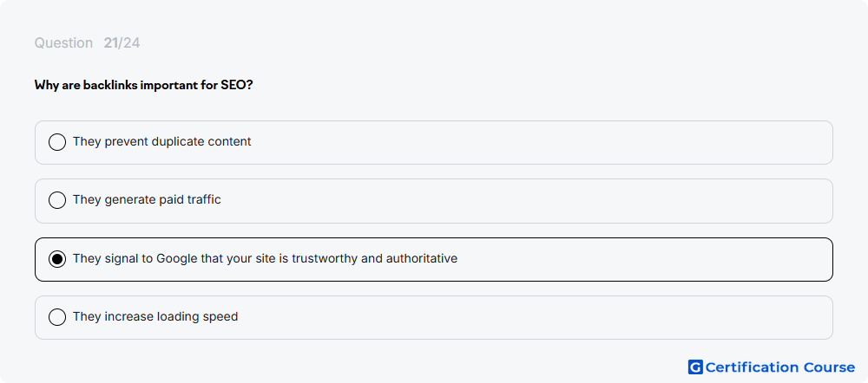
Task: Click the answer text 'They prevent duplicate content'
Action: (161, 141)
